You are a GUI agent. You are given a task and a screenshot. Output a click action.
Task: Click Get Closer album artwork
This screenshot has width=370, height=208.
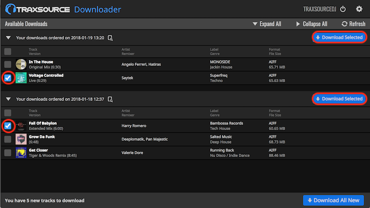[21, 153]
